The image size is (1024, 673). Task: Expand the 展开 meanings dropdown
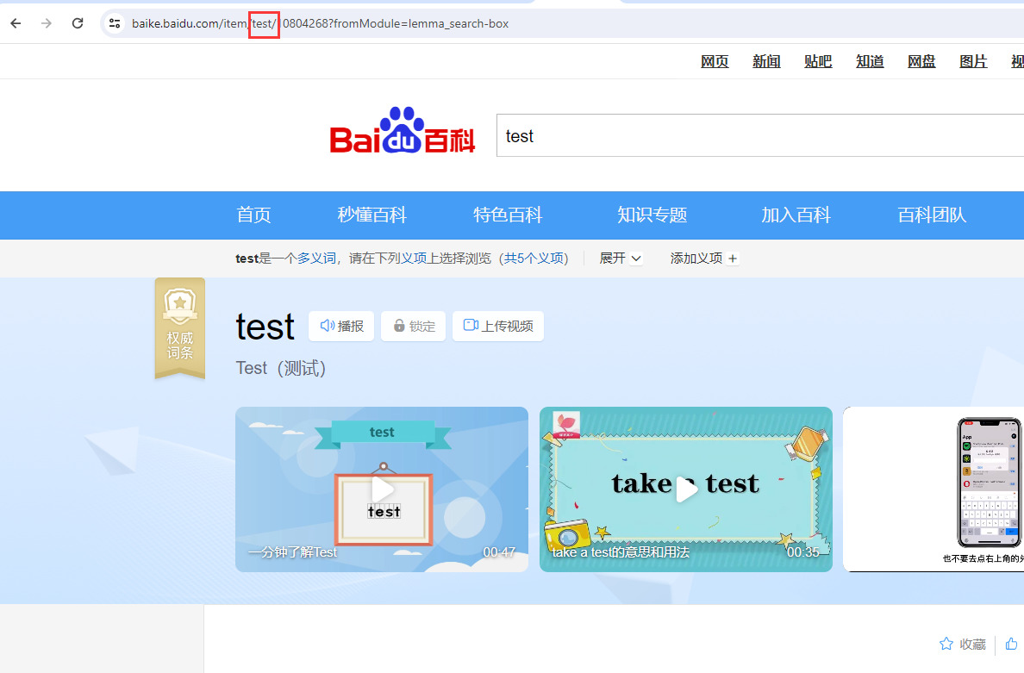click(621, 259)
